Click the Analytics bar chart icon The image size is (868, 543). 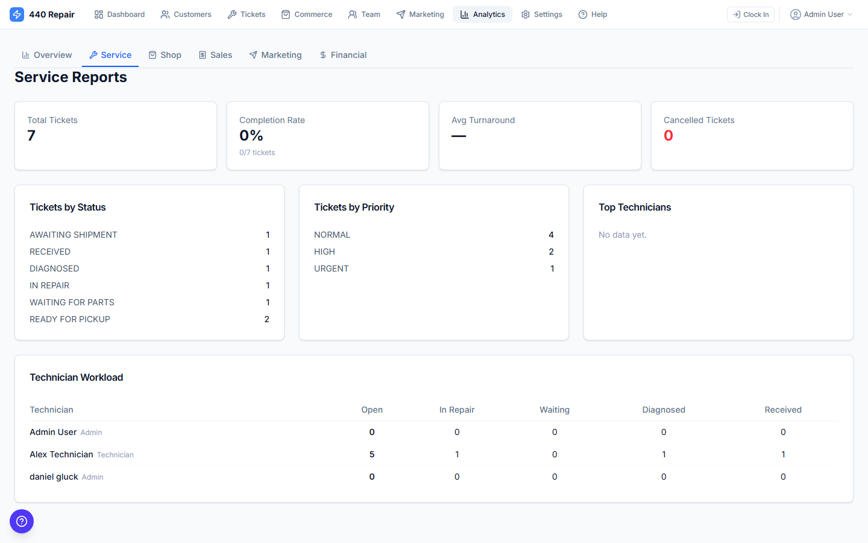tap(463, 14)
